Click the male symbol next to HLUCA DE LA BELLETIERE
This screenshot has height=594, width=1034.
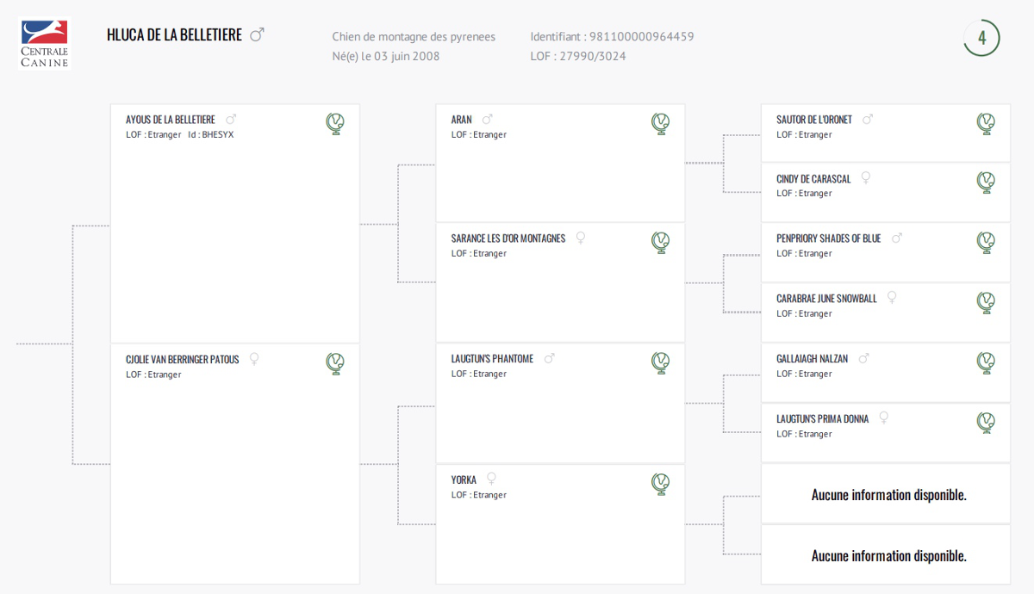pyautogui.click(x=257, y=34)
